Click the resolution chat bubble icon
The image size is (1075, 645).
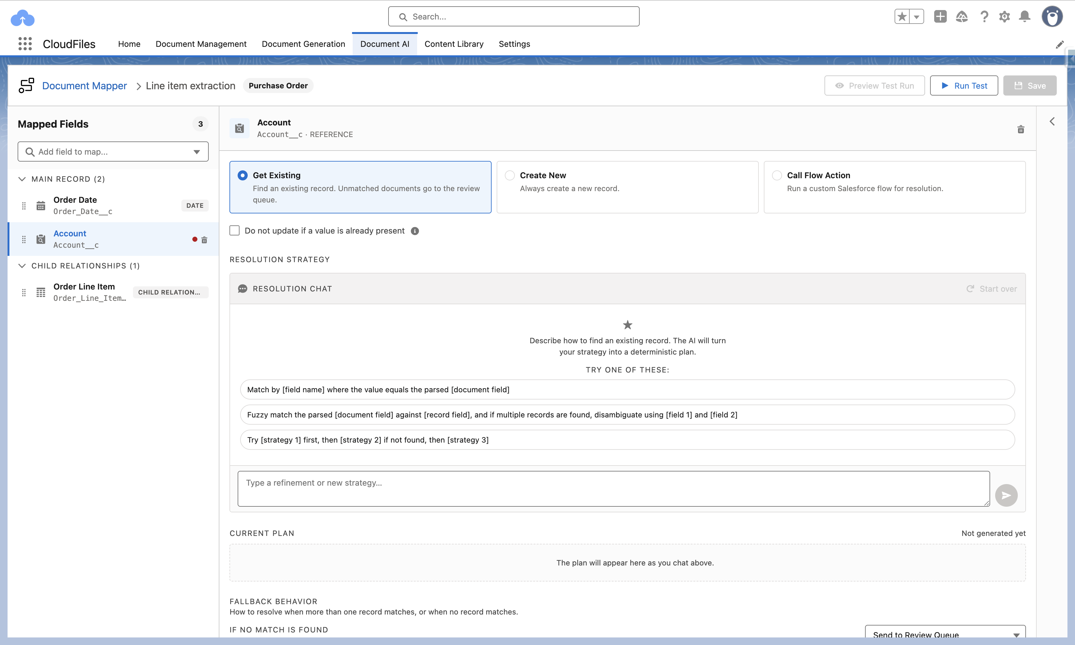click(x=242, y=289)
